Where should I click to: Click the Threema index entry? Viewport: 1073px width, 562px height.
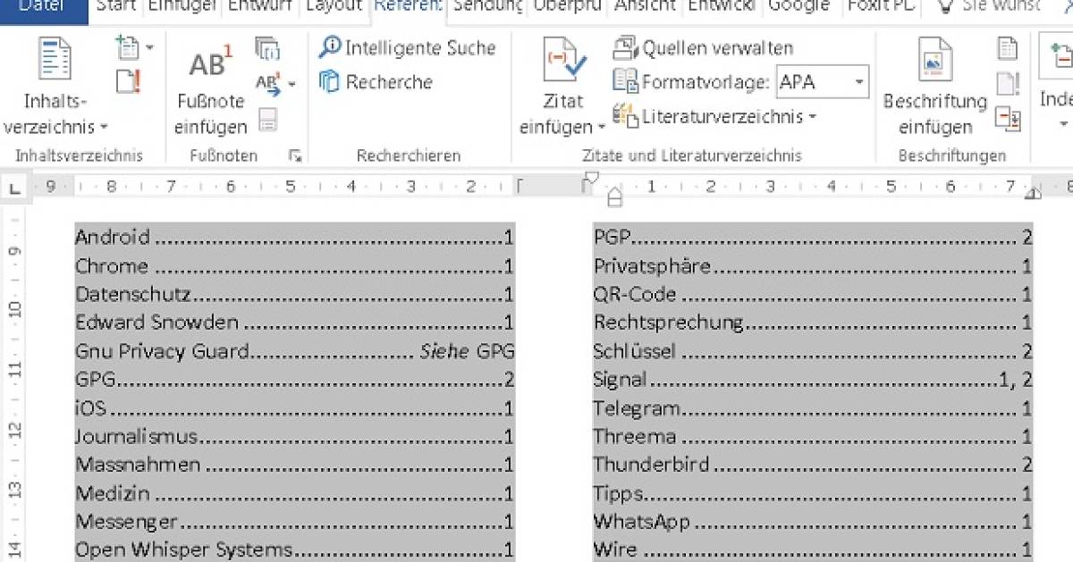[x=634, y=437]
